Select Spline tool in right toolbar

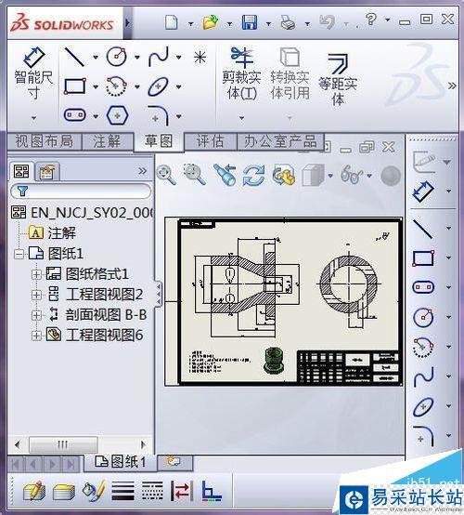point(423,376)
